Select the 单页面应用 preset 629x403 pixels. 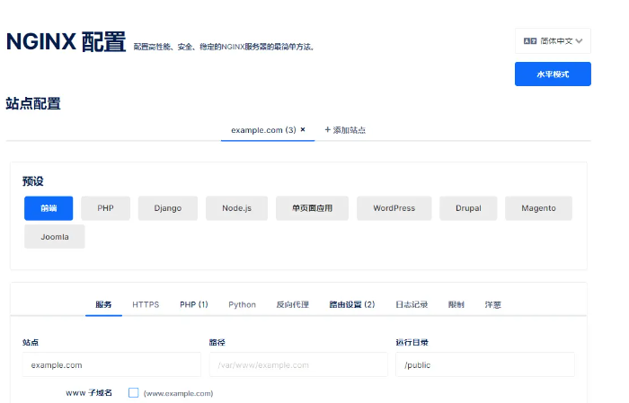(312, 208)
